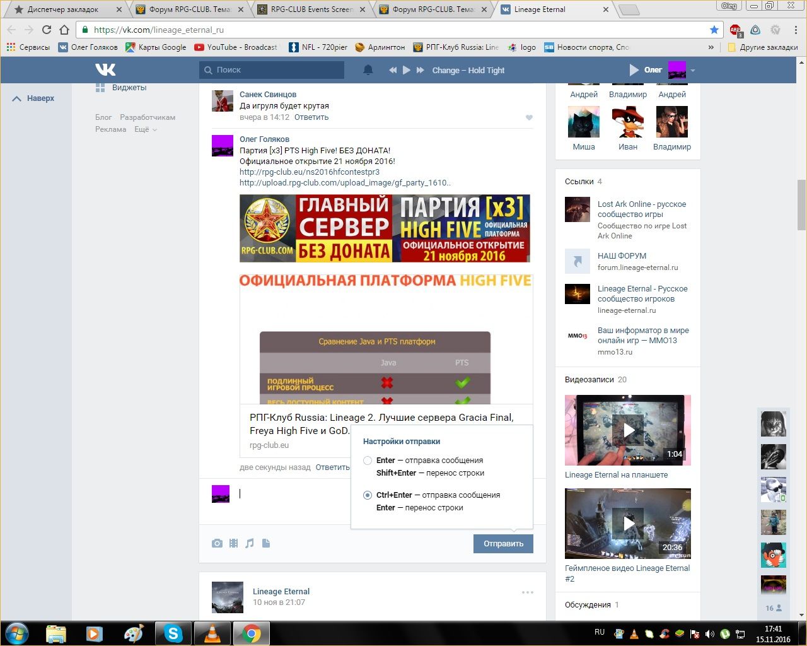Open the rpg-club.eu/ns2016hfcontestpr3 link
Screen dimensions: 807x646
coord(310,172)
